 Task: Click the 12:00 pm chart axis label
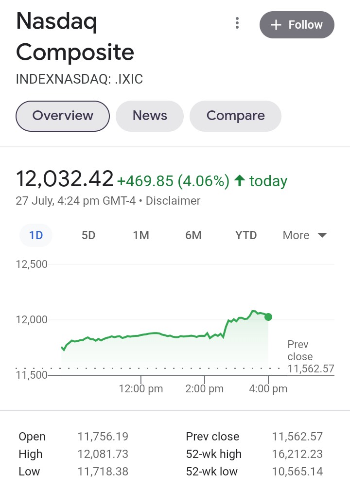coord(141,388)
